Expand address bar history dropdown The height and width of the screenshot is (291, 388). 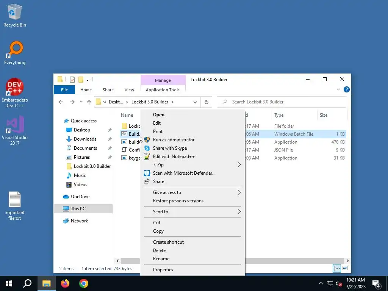[x=195, y=102]
